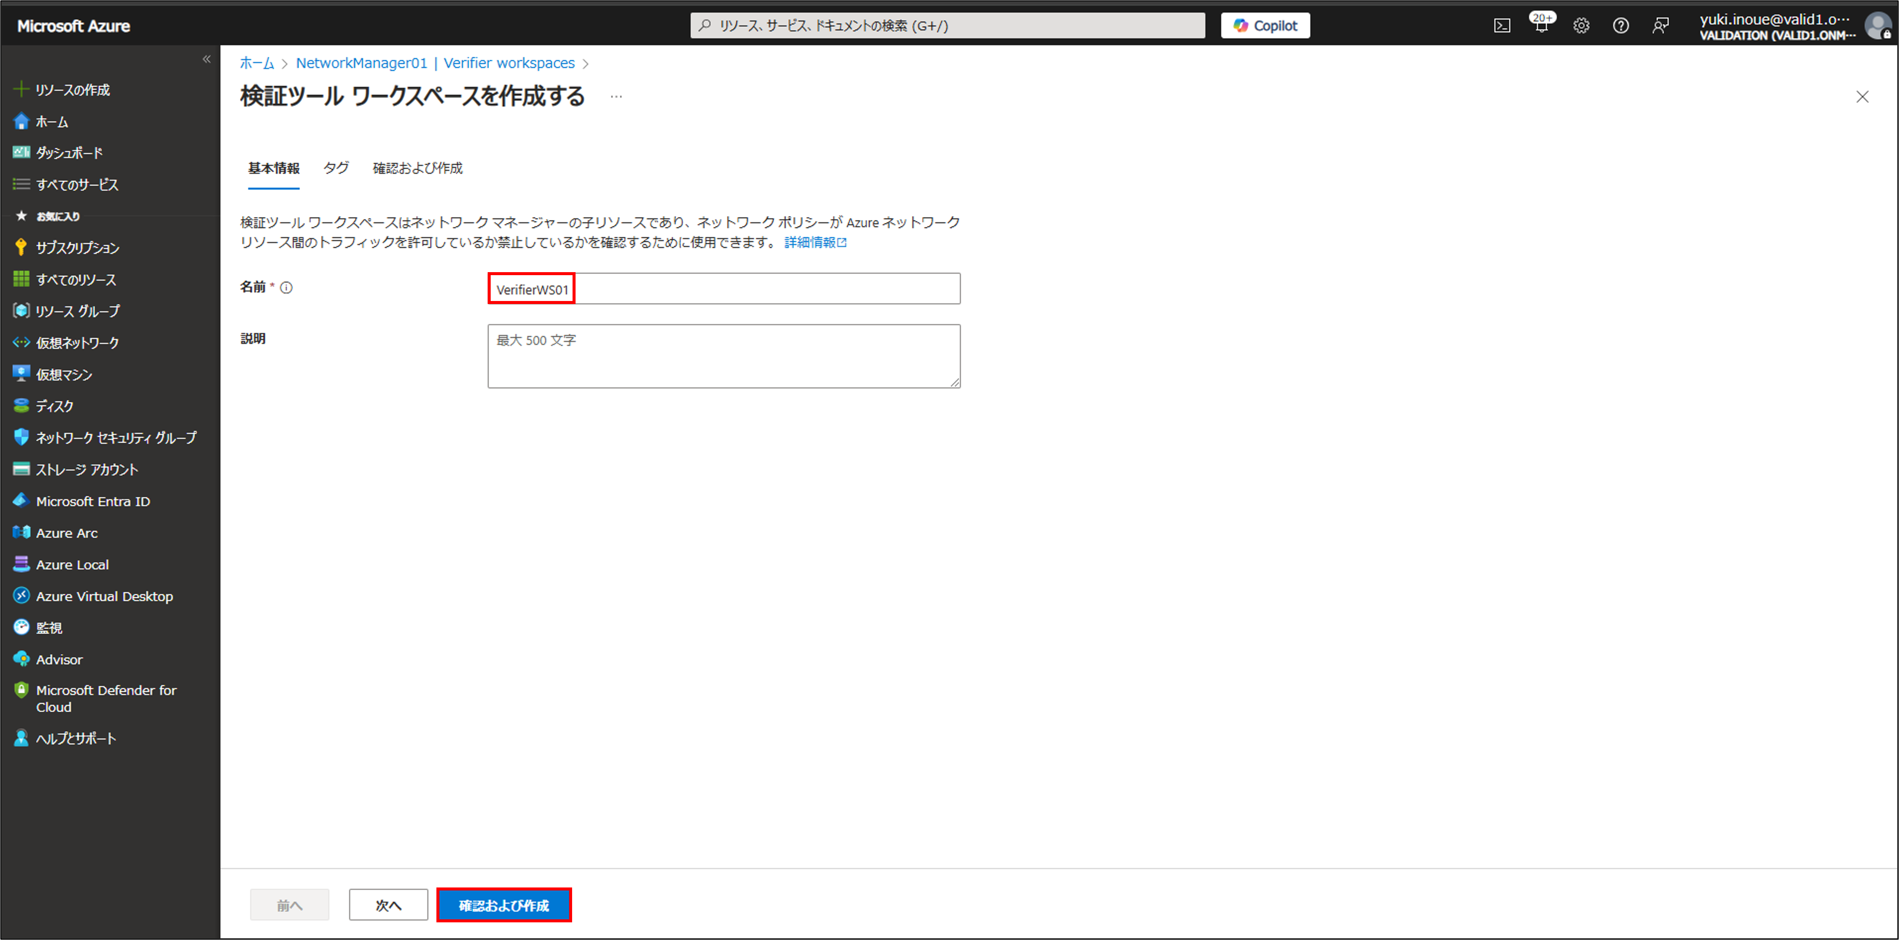The height and width of the screenshot is (940, 1899).
Task: Open the サブスクリプション key icon
Action: tap(22, 248)
